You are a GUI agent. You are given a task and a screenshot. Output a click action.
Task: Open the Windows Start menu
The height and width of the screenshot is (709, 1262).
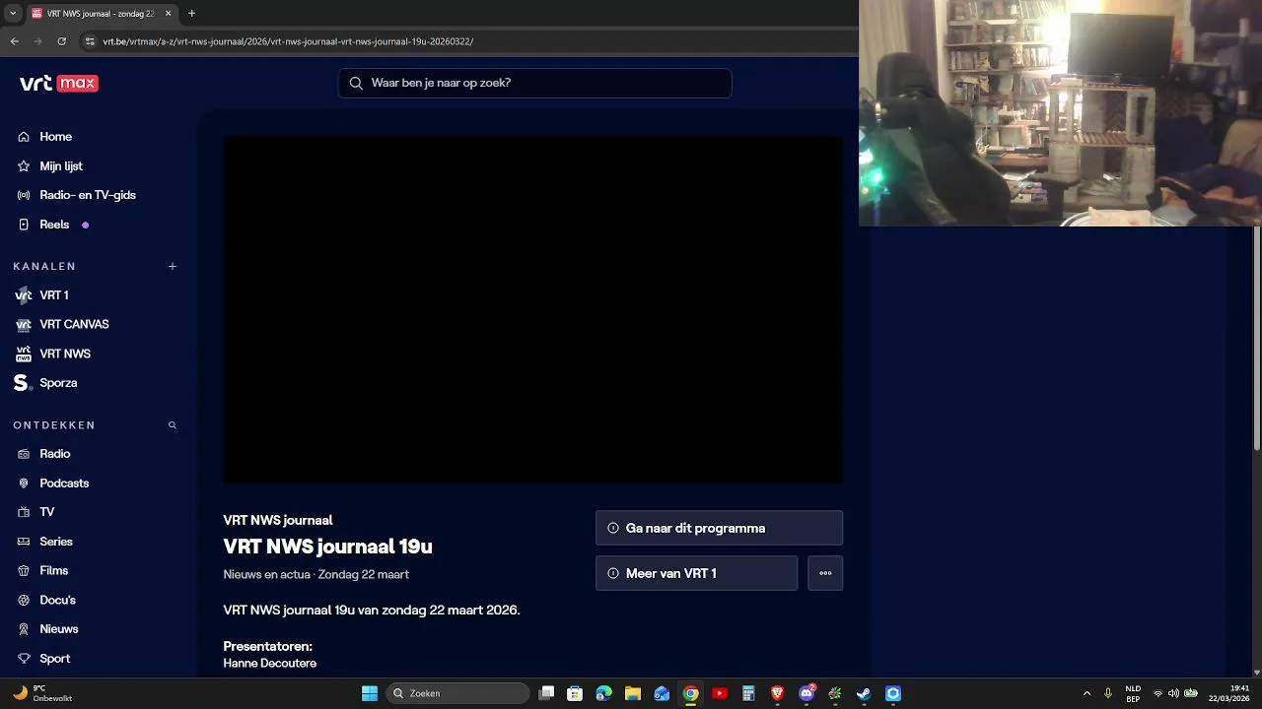pos(370,693)
